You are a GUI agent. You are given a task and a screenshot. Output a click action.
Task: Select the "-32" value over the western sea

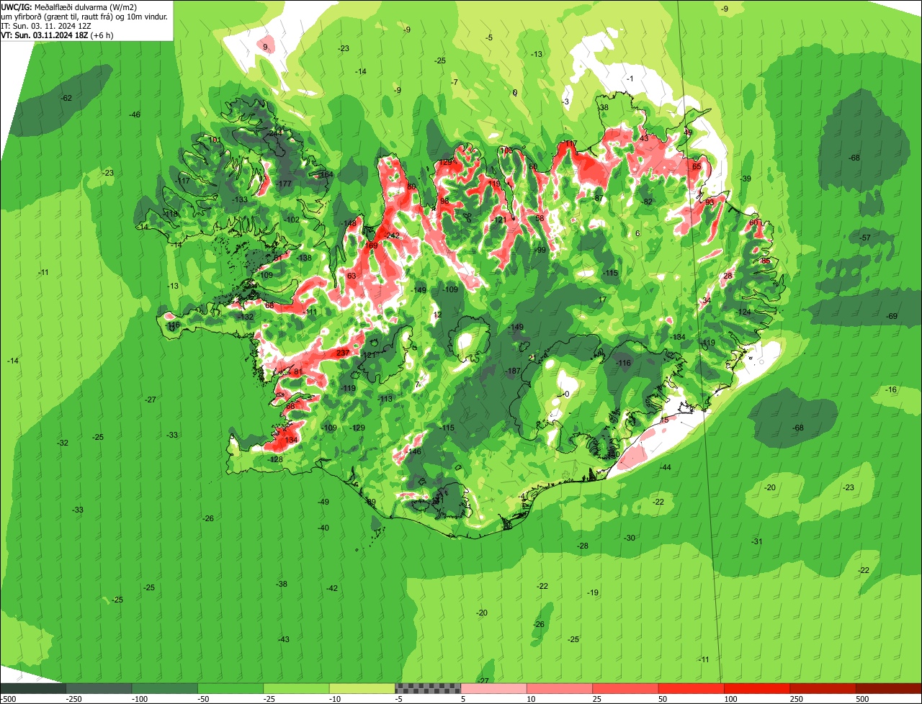(63, 443)
